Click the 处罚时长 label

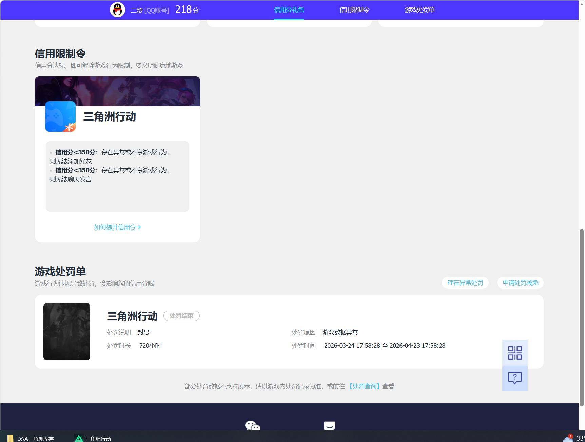(119, 345)
